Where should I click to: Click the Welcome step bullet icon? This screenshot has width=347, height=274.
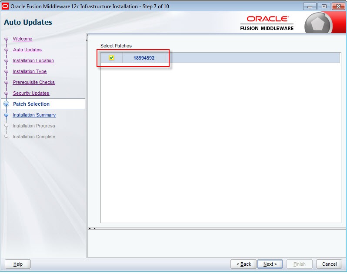coord(7,39)
